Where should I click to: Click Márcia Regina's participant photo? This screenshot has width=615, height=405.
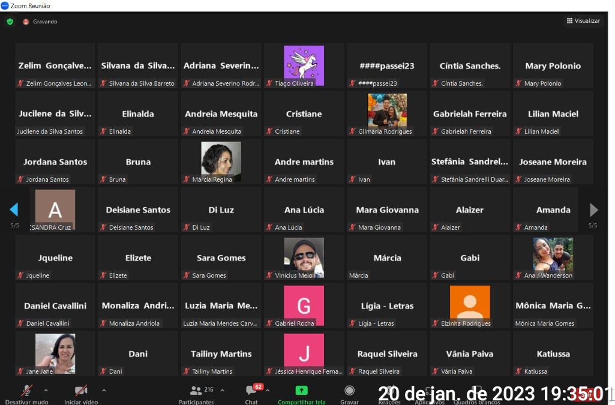[x=221, y=160]
